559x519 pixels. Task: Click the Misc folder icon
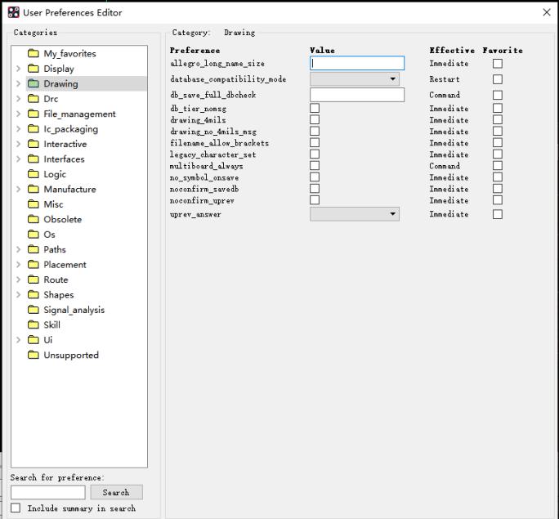[x=34, y=204]
